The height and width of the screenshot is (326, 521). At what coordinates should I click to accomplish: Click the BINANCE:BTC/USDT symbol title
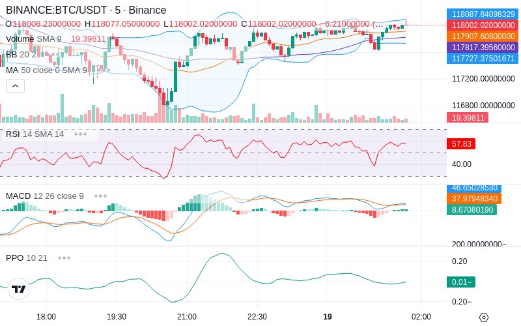point(56,10)
